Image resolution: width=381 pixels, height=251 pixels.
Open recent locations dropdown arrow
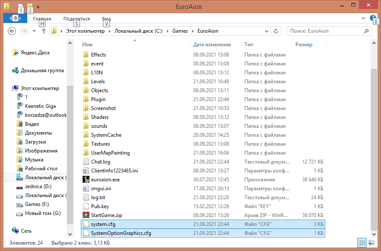(34, 31)
